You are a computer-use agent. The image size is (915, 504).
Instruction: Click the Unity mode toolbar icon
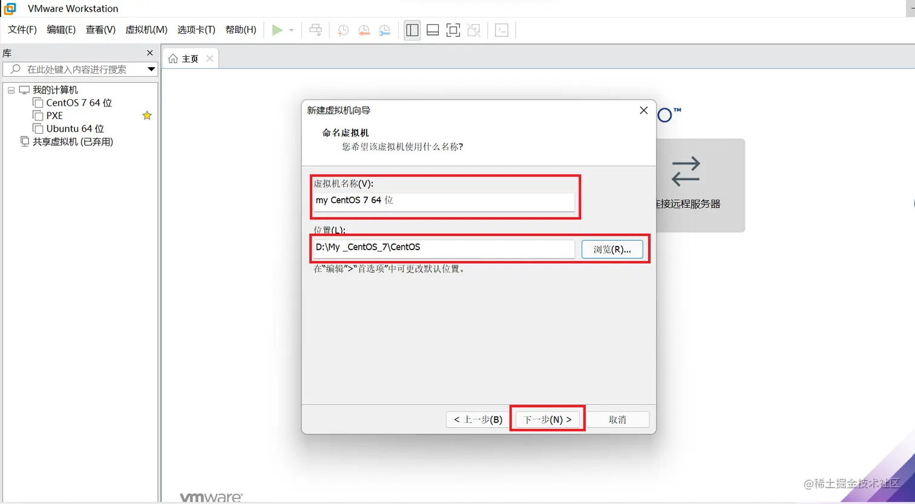click(474, 30)
